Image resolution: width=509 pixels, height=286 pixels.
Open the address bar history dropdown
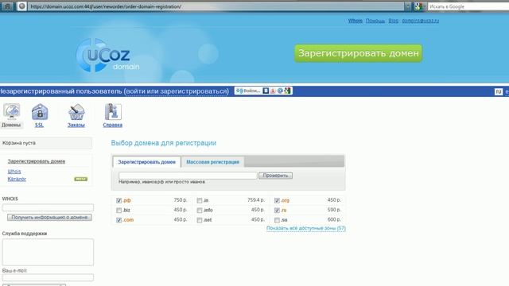point(407,6)
